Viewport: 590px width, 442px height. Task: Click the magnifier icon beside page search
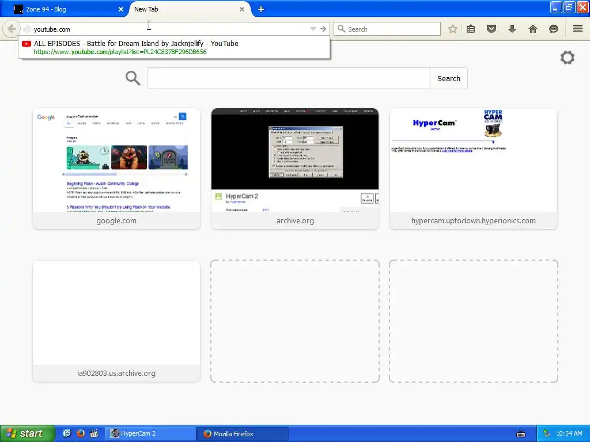(133, 78)
